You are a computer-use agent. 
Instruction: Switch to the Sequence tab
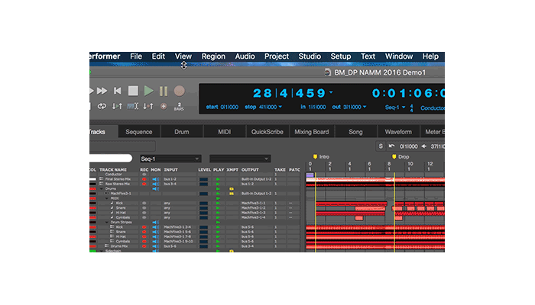tap(139, 132)
